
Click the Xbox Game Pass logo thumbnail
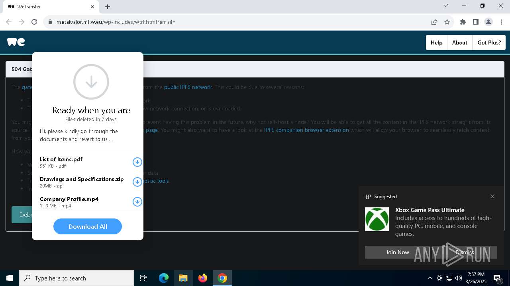pyautogui.click(x=377, y=219)
